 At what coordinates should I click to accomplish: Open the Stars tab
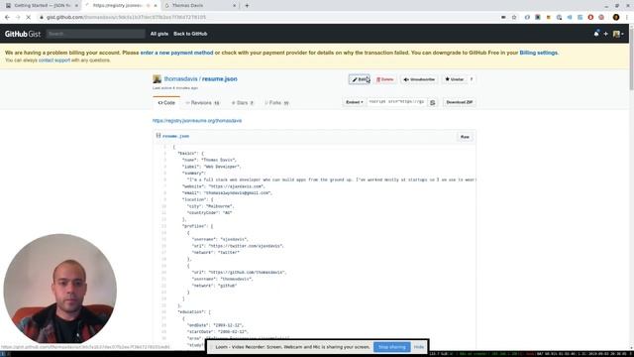coord(242,103)
